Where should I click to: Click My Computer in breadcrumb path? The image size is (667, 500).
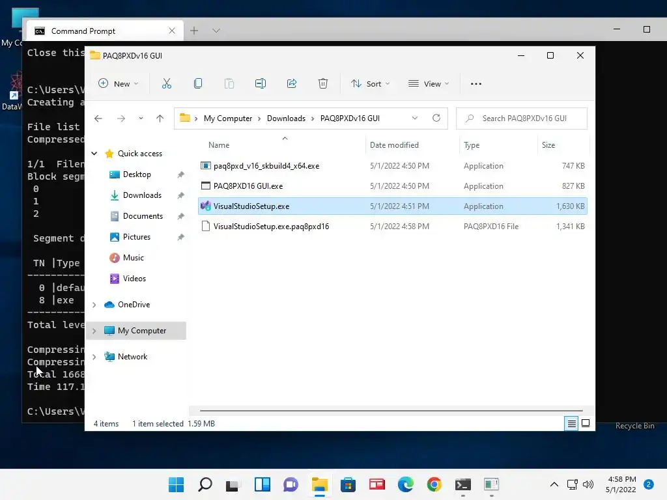click(228, 118)
